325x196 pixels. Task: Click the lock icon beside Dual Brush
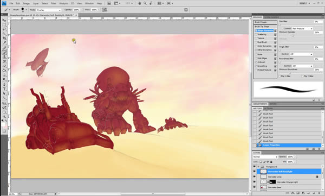(x=275, y=42)
